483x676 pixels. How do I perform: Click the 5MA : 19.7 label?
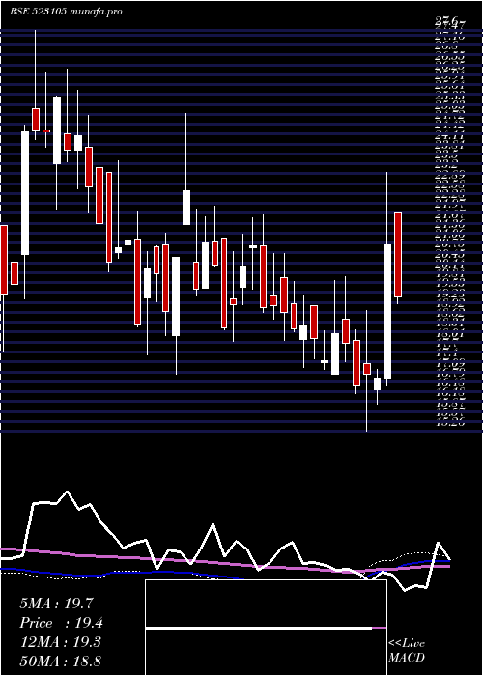click(56, 604)
